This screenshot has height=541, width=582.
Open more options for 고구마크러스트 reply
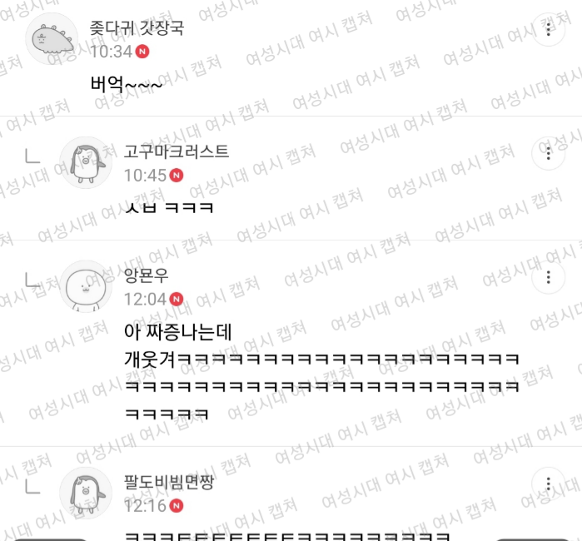548,153
